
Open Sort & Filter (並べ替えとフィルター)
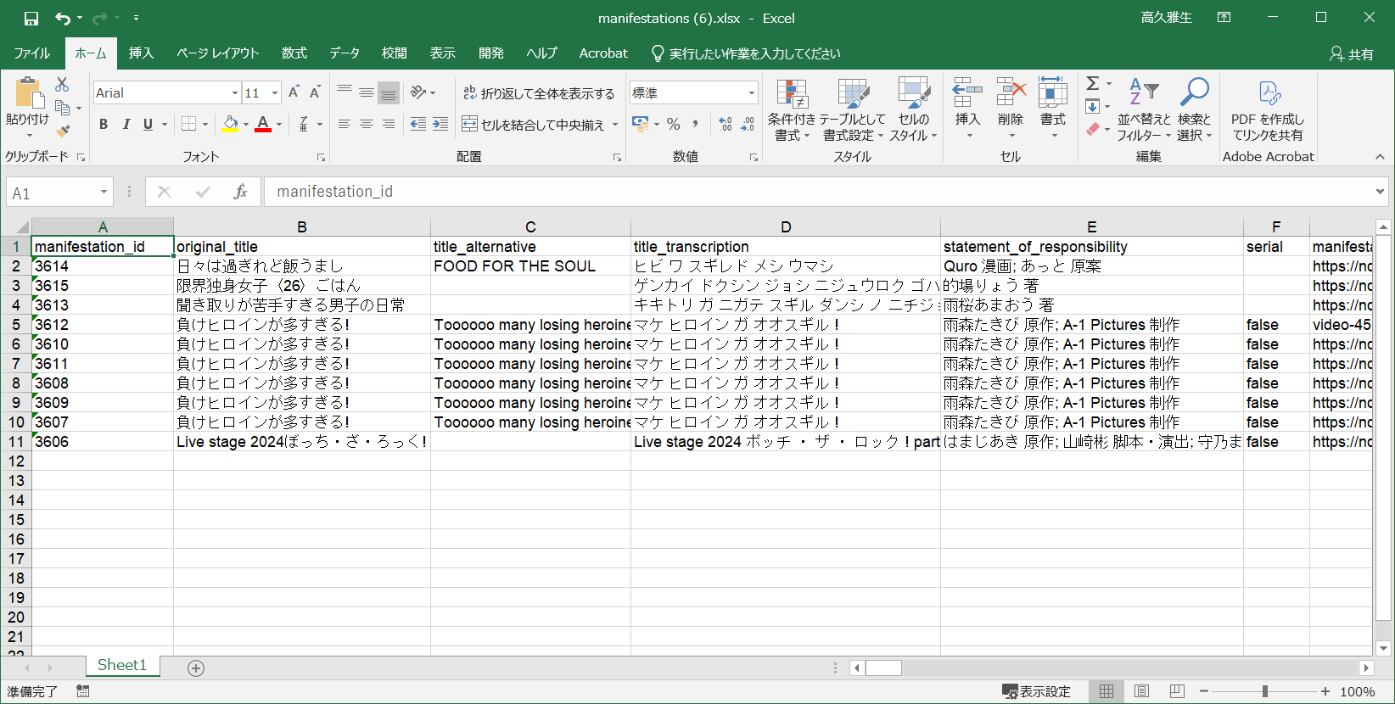click(x=1143, y=110)
